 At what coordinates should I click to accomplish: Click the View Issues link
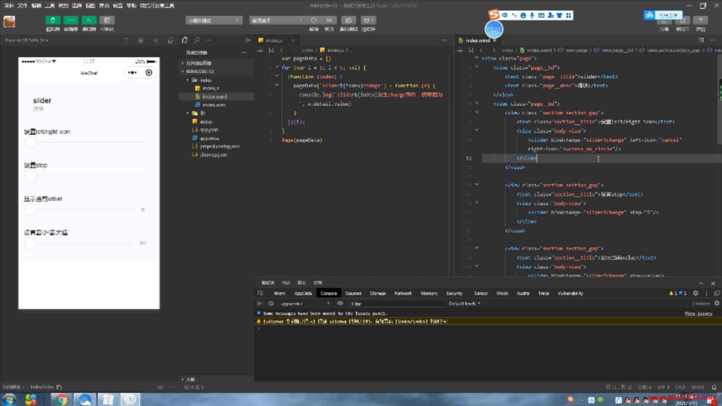[x=698, y=314]
